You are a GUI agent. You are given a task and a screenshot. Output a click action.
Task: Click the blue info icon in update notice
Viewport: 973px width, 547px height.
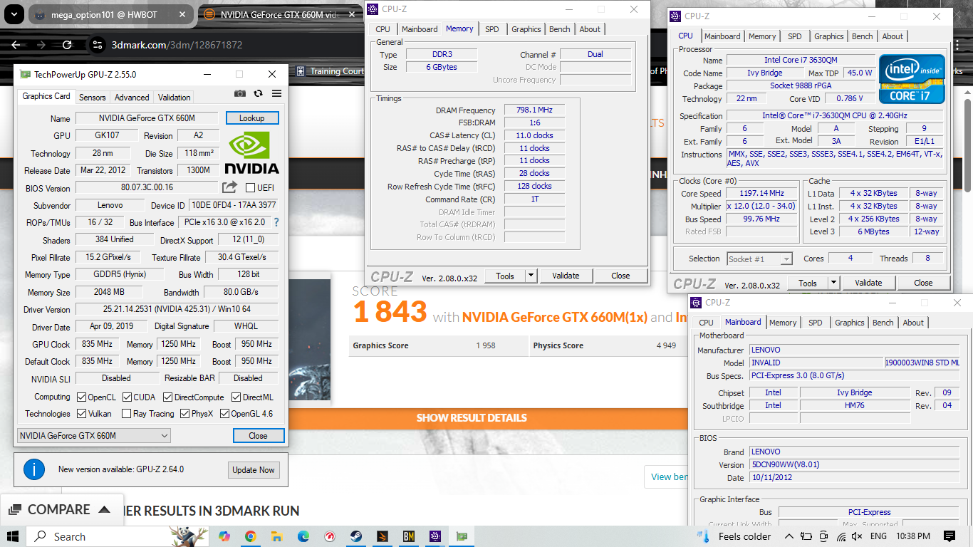click(33, 469)
